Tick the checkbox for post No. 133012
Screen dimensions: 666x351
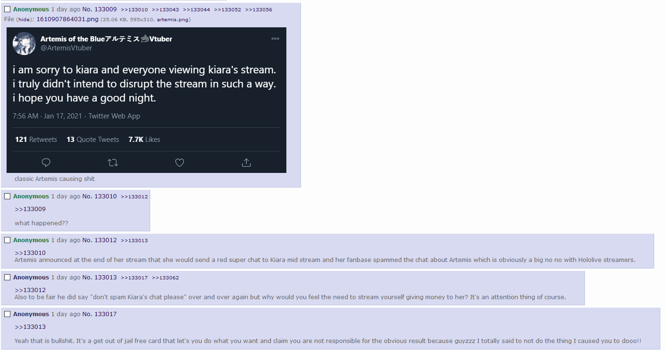click(x=7, y=240)
